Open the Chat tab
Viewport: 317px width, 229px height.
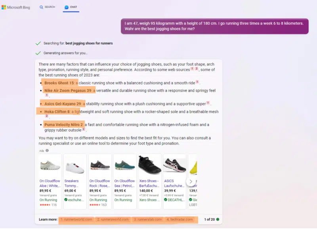pyautogui.click(x=71, y=7)
